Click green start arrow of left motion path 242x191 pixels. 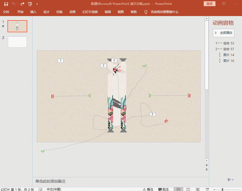(89, 96)
